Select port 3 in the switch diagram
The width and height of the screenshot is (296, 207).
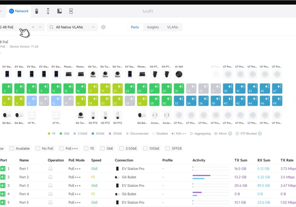(7, 88)
